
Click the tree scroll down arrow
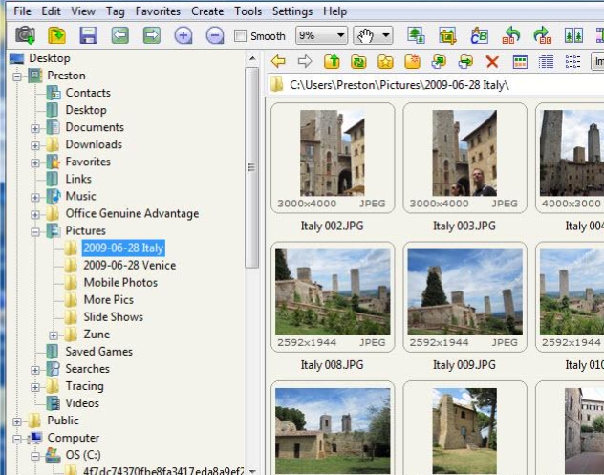click(252, 470)
